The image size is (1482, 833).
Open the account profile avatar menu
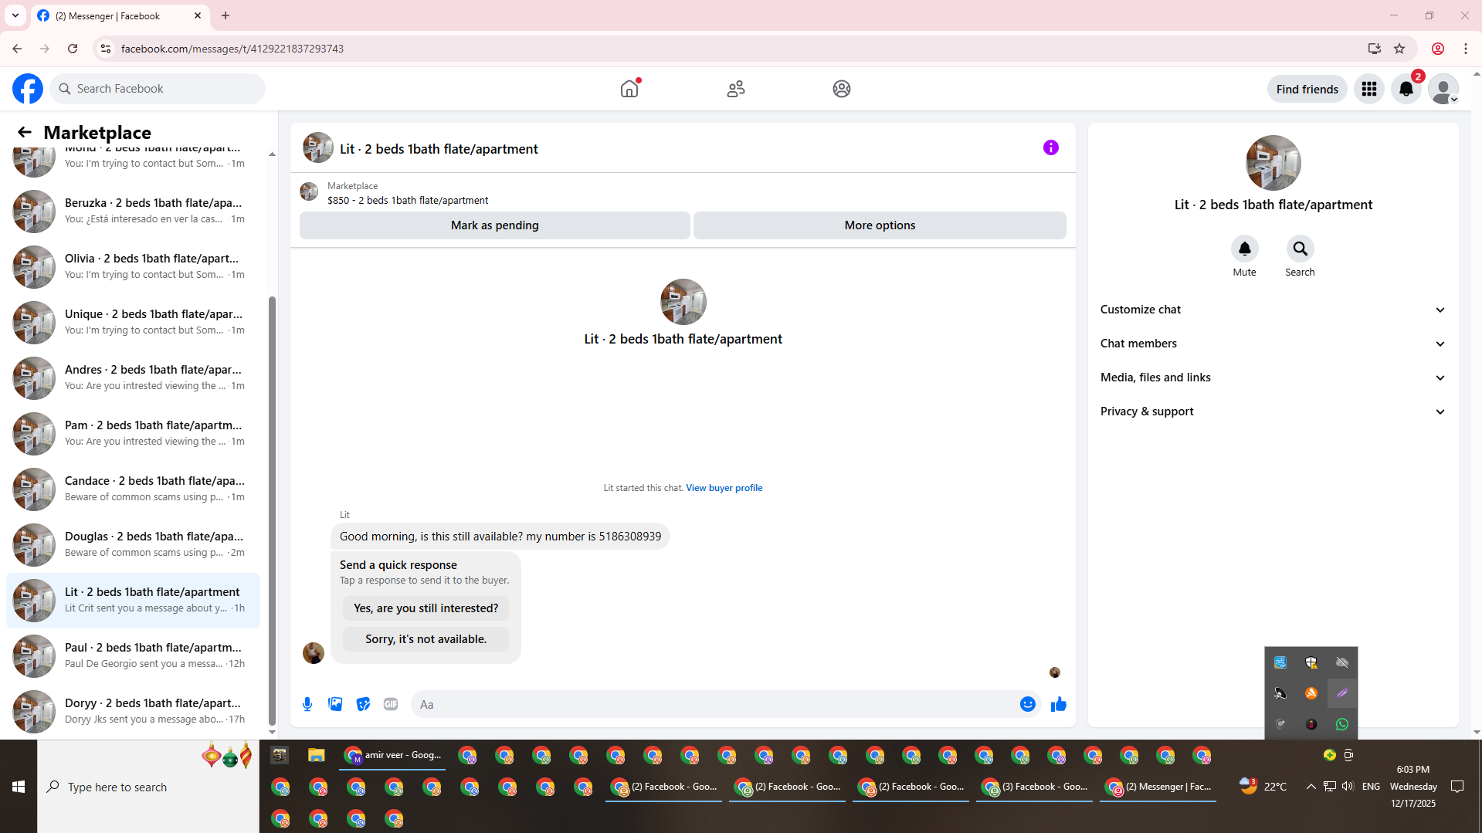(1443, 89)
